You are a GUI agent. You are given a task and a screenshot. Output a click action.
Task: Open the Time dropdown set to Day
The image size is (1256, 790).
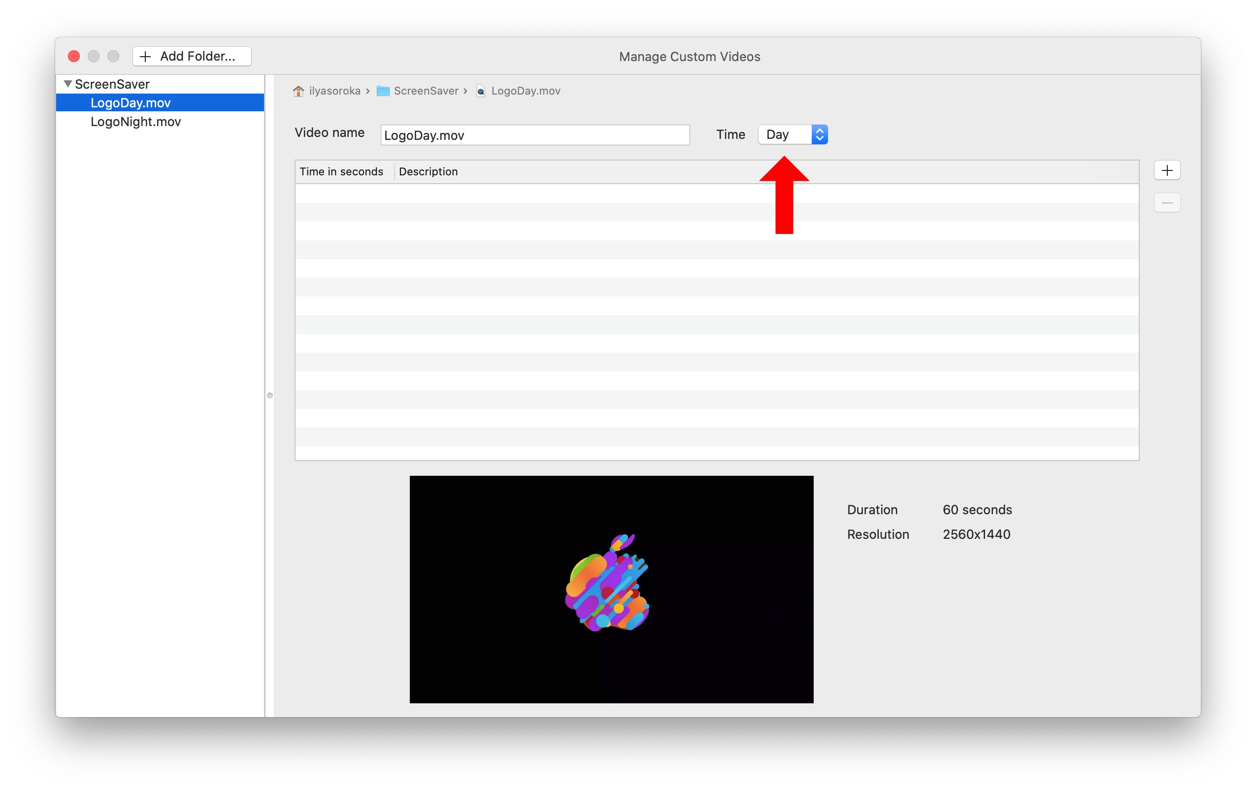[792, 134]
